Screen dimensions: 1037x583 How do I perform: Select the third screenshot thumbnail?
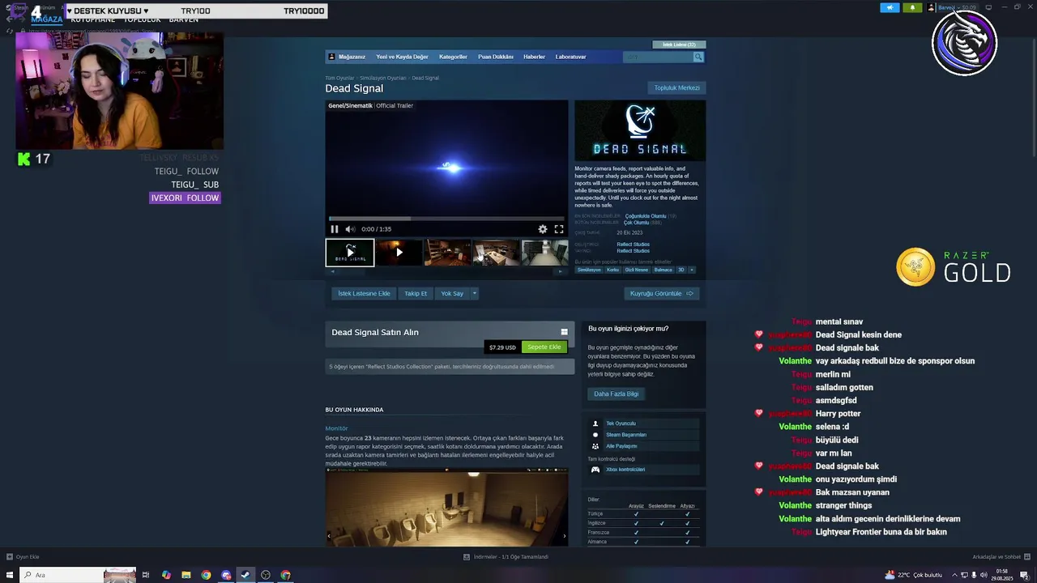pyautogui.click(x=447, y=253)
